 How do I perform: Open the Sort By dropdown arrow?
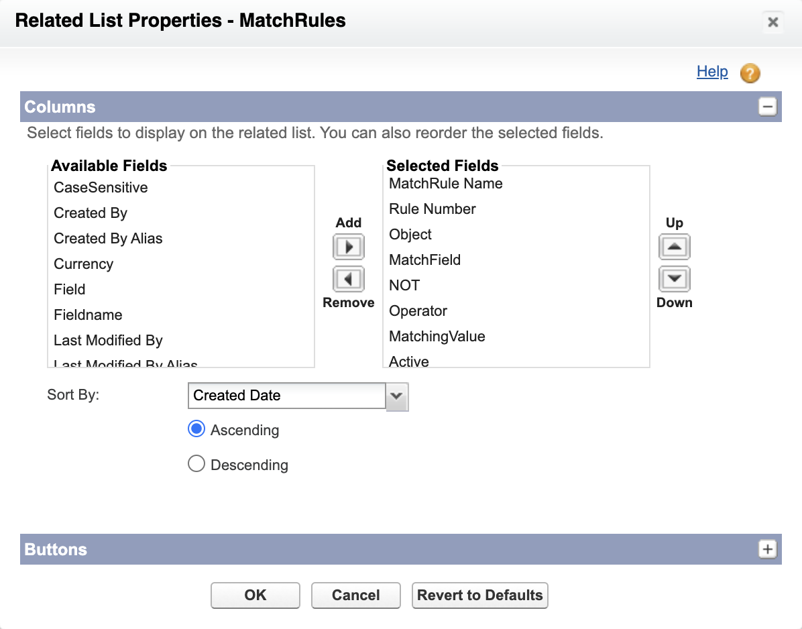click(x=396, y=396)
